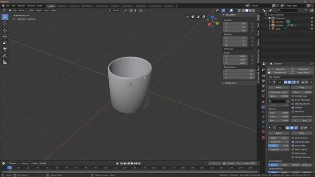This screenshot has height=177, width=315.
Task: Collapse the Transform panel
Action: pyautogui.click(x=223, y=15)
